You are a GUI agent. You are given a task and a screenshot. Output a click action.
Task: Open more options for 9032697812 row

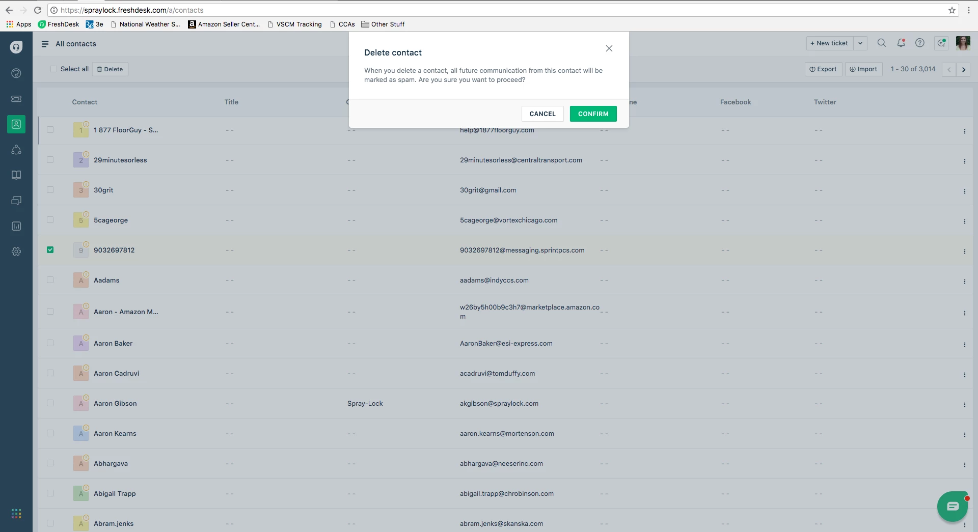(x=964, y=251)
